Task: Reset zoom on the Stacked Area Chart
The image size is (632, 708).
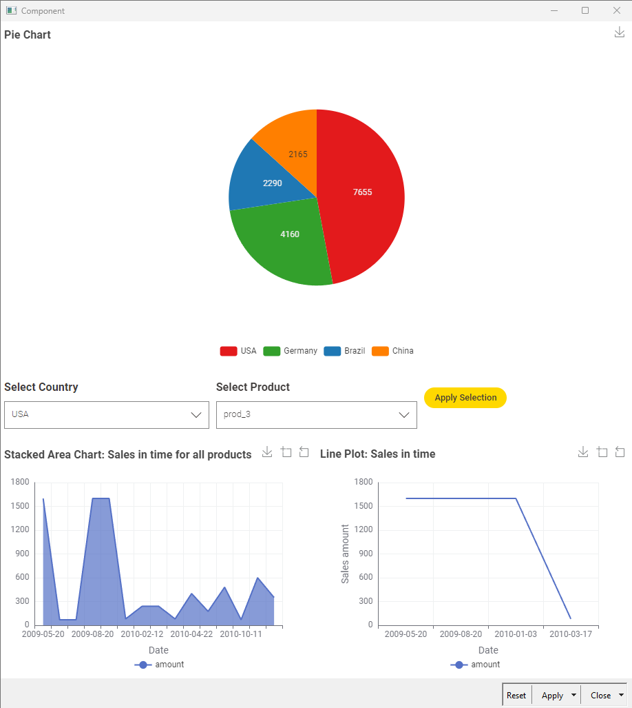Action: [304, 452]
